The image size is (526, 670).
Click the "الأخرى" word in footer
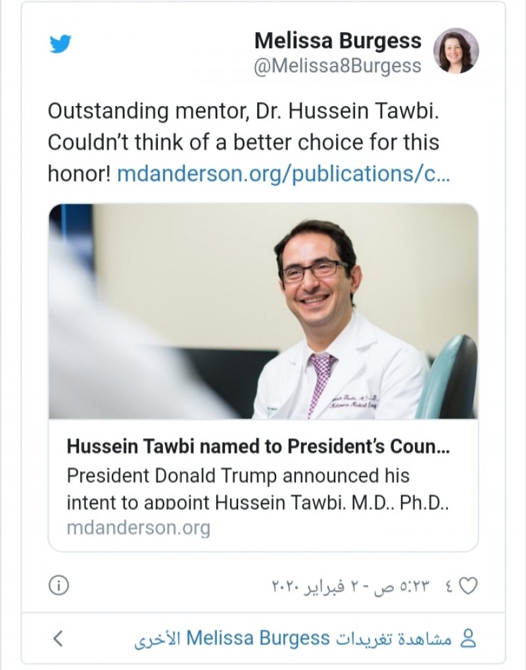point(156,638)
